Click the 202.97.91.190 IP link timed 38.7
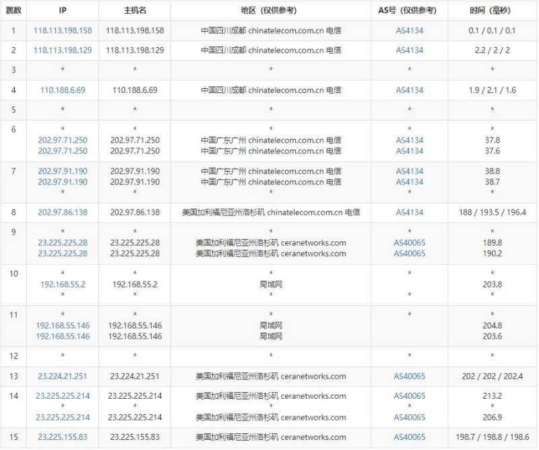This screenshot has height=450, width=539. tap(63, 182)
